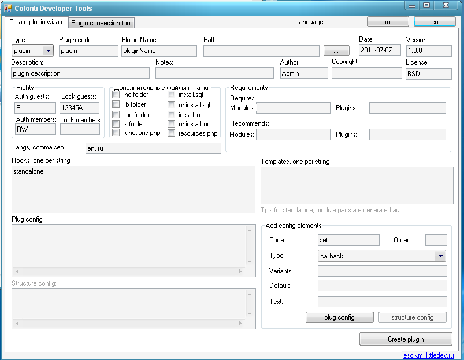
Task: Switch language to en
Action: tap(435, 22)
